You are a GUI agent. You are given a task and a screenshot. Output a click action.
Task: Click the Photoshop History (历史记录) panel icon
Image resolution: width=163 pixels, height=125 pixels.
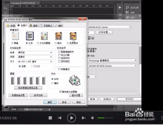click(127, 7)
